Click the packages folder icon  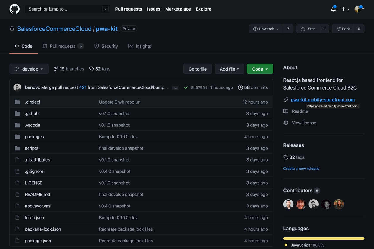pos(17,137)
